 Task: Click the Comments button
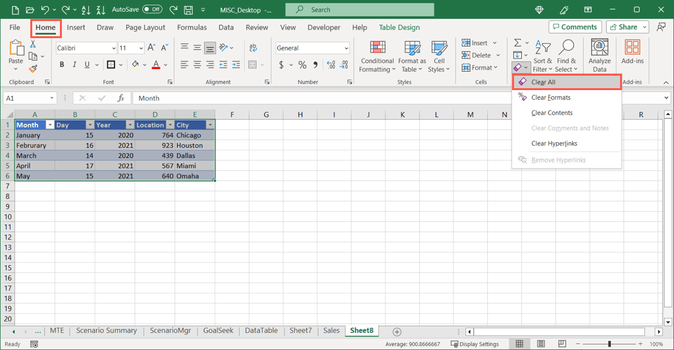[x=575, y=27]
